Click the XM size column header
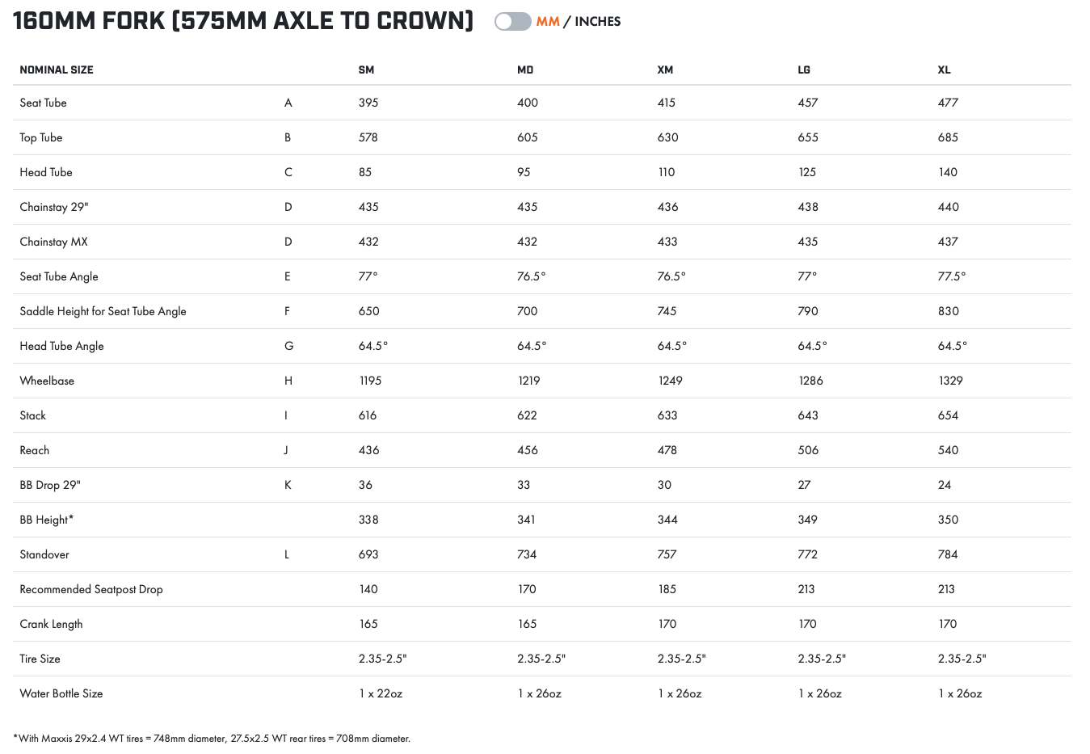 click(x=665, y=70)
